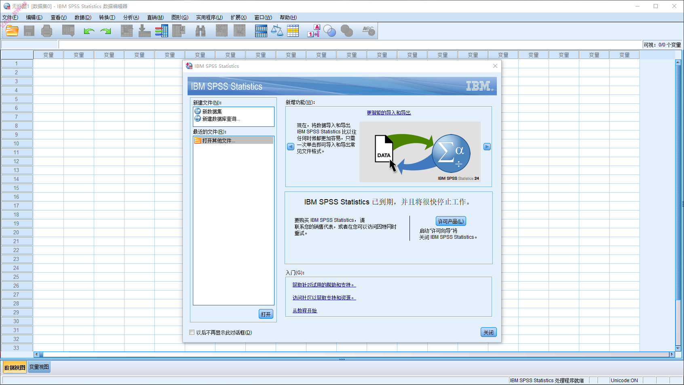Click the Insert variable icon
This screenshot has width=684, height=385.
click(x=239, y=31)
